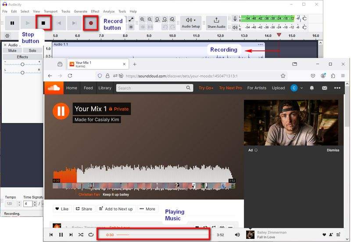Screen dimensions: 351x242
Task: Zoom in using Audacity's magnifier plus icon
Action: (x=142, y=19)
